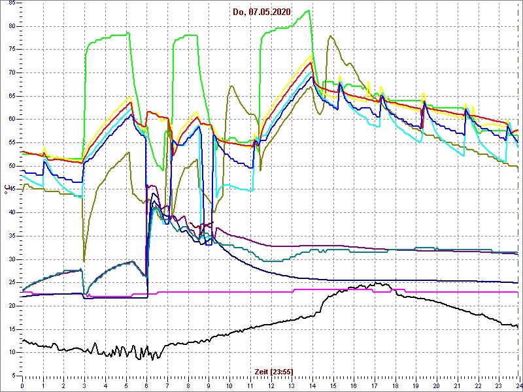Pick hour 14 on the x-axis

click(x=312, y=385)
